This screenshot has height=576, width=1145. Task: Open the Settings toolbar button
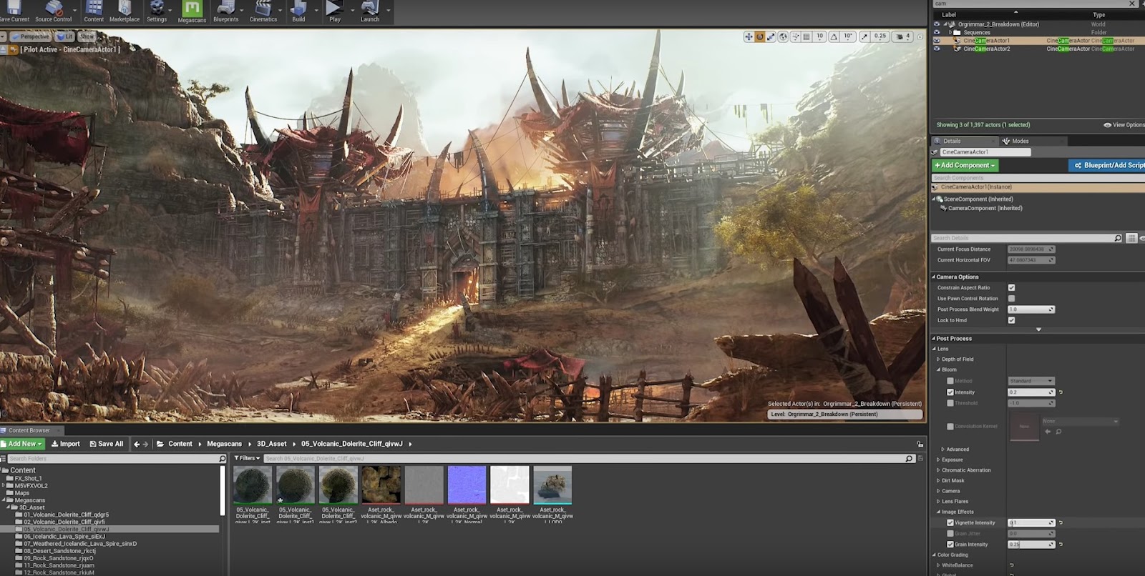click(x=157, y=11)
